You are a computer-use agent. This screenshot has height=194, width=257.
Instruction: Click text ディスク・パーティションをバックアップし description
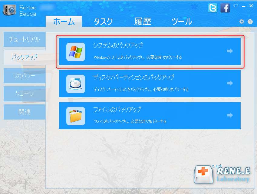[141, 90]
